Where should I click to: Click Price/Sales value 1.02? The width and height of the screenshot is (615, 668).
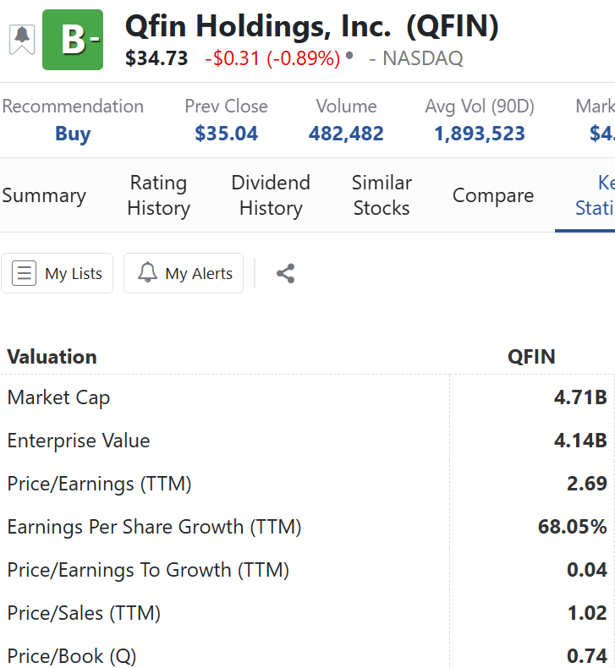coord(587,614)
